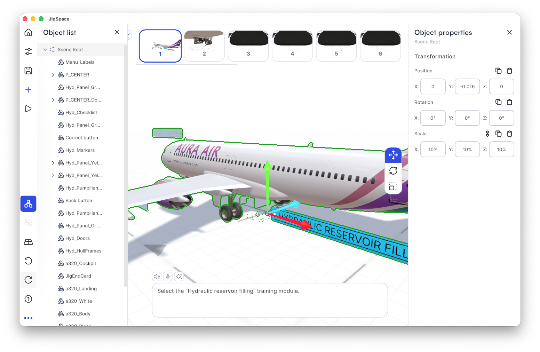
Task: Paste the Position values
Action: pyautogui.click(x=509, y=71)
